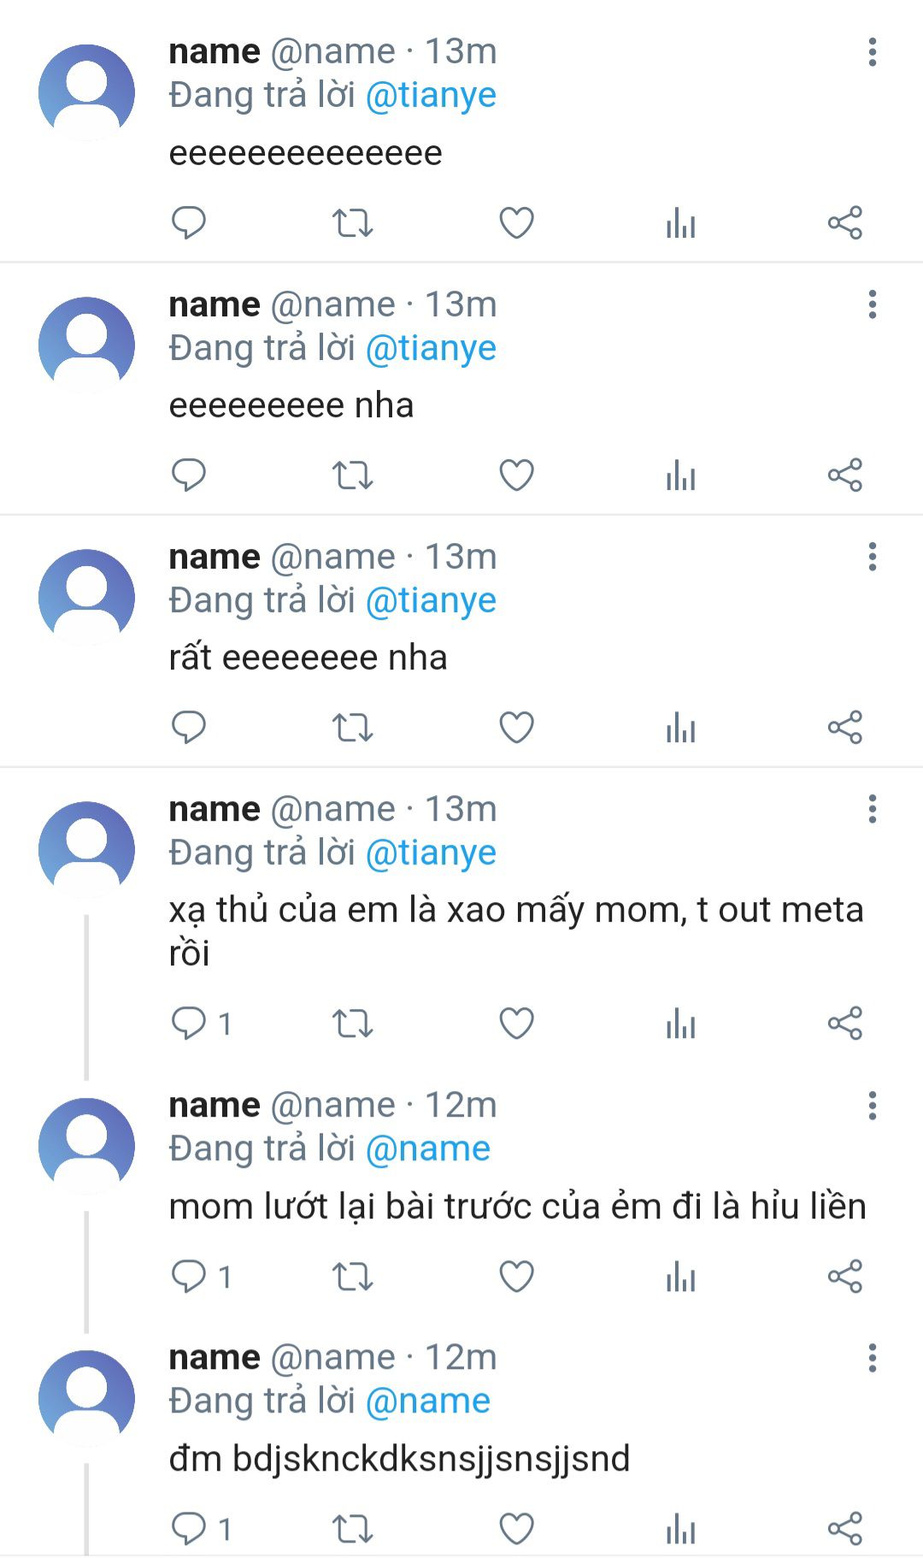Viewport: 923px width, 1558px height.
Task: Open more options on "eeeeeeeeeeeeee" tweet
Action: (x=872, y=52)
